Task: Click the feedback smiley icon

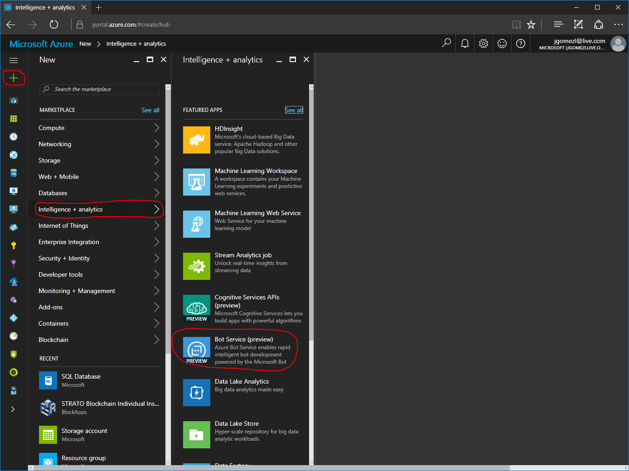Action: click(502, 43)
